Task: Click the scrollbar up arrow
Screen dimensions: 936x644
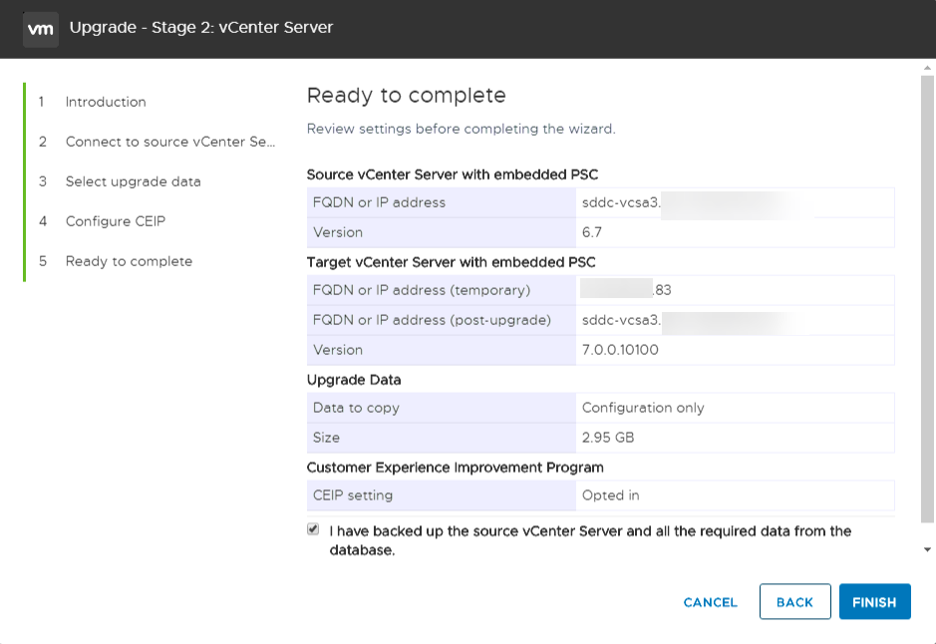Action: tap(927, 69)
